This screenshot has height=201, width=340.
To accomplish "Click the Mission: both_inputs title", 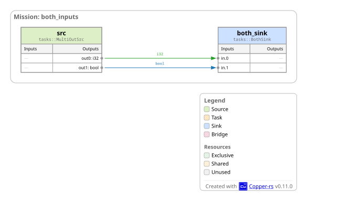I will (x=46, y=17).
